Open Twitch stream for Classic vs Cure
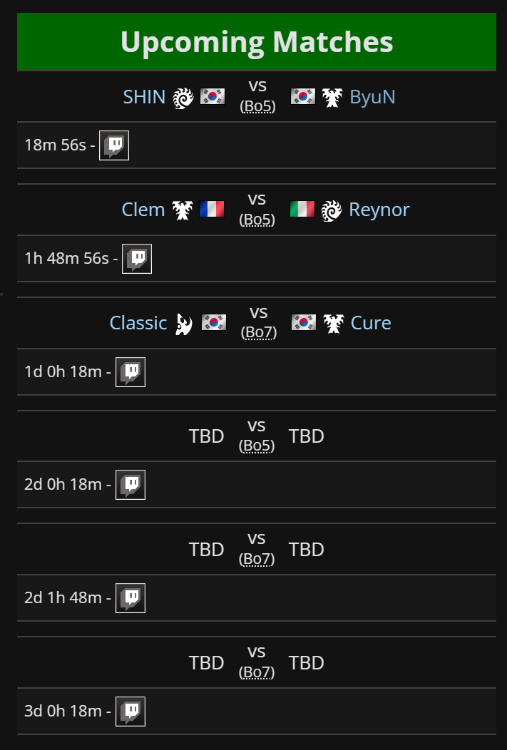The width and height of the screenshot is (507, 750). tap(130, 372)
